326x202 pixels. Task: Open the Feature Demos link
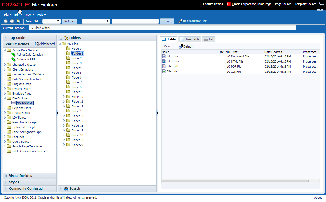pyautogui.click(x=213, y=4)
